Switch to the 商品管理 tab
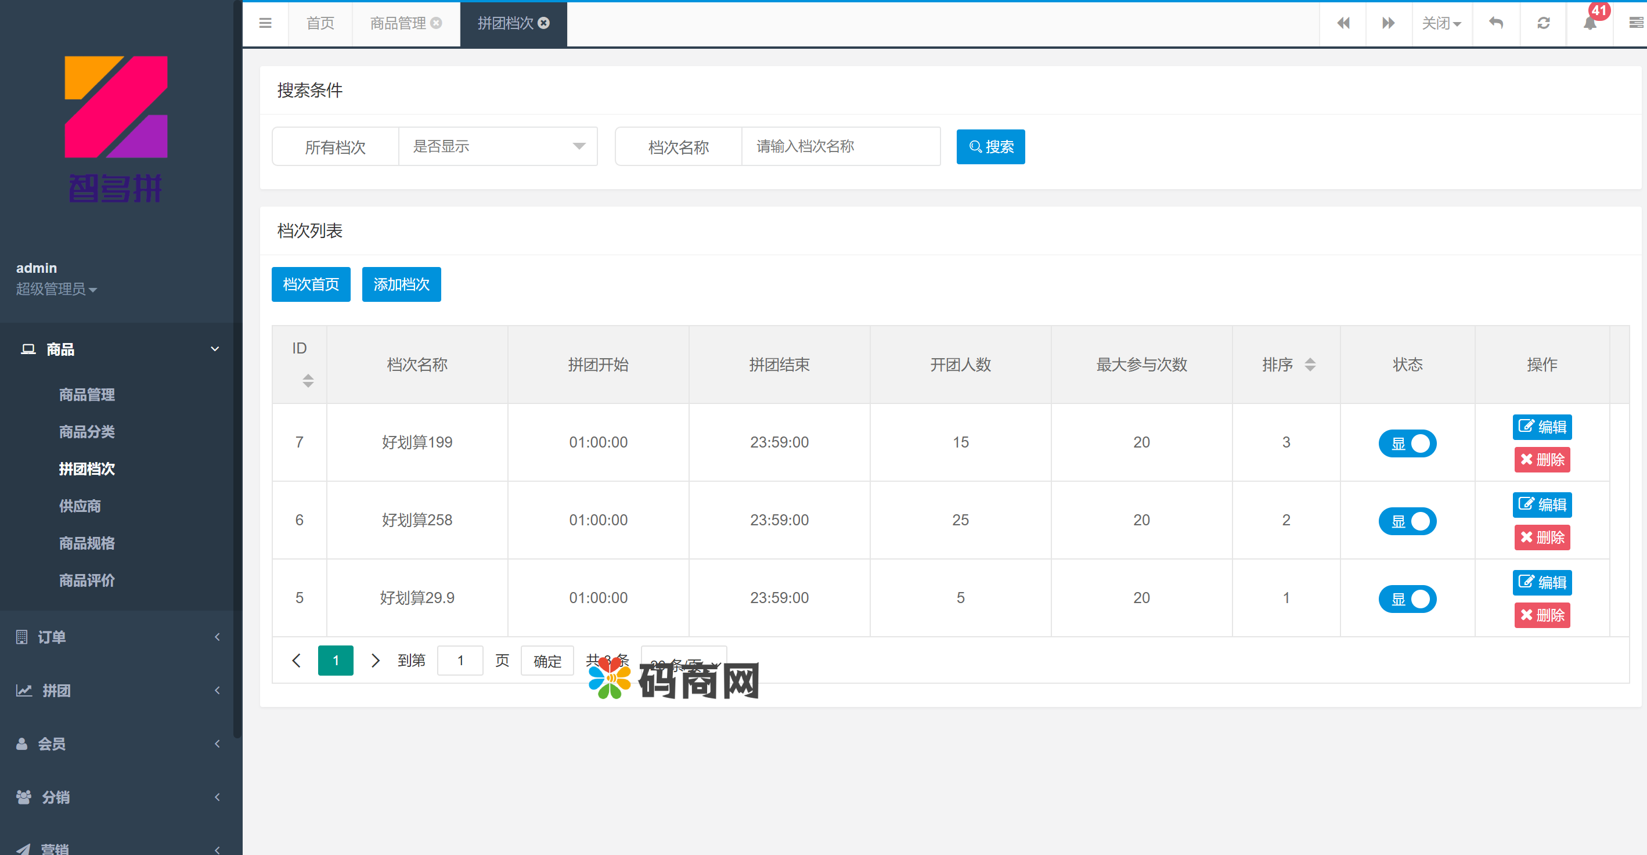 tap(398, 24)
